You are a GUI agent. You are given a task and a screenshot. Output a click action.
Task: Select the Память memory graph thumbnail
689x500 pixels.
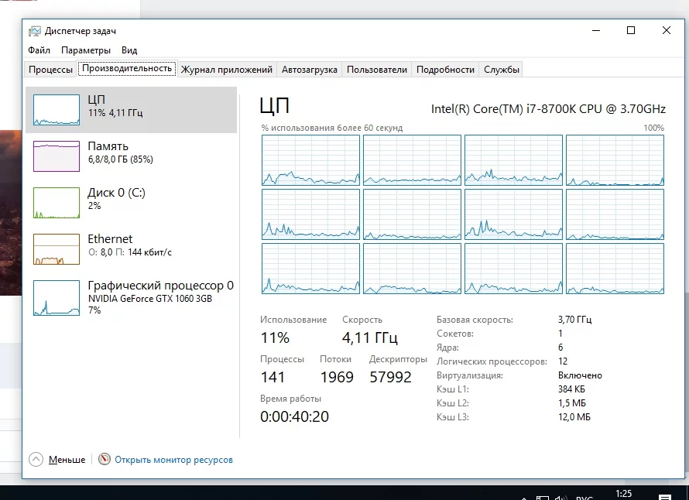[57, 156]
